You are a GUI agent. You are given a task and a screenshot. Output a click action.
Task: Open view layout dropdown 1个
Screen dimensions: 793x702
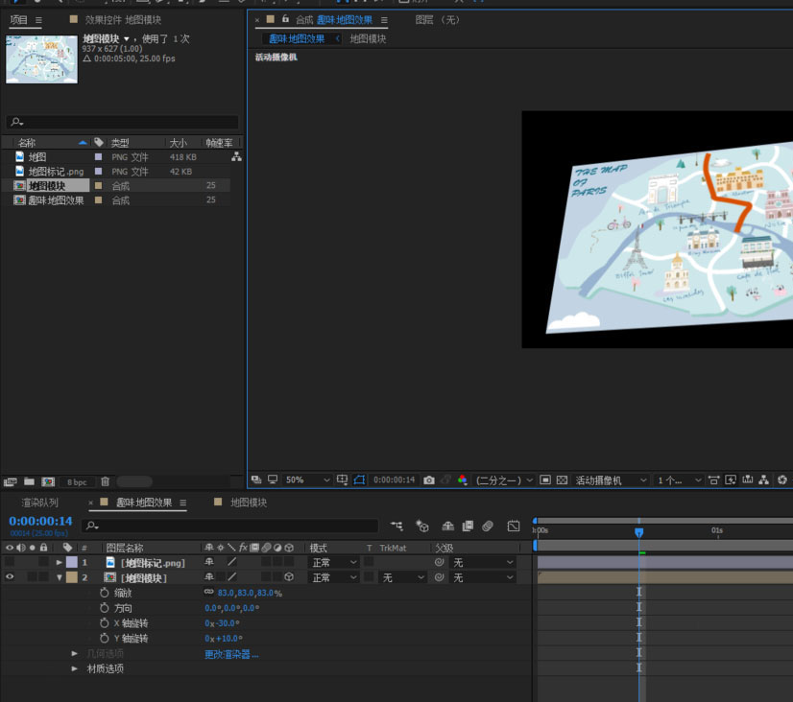(x=679, y=480)
